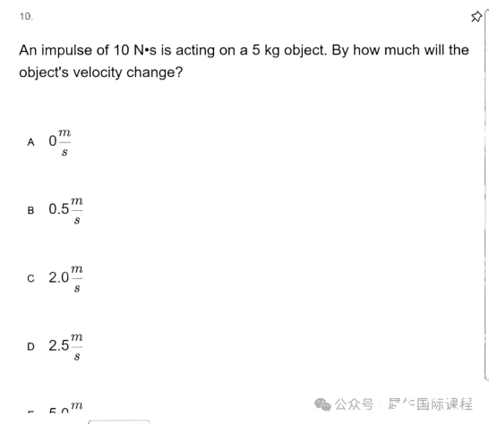Viewport: 489px width, 424px height.
Task: Click the 公众号 watermark text
Action: click(x=355, y=404)
